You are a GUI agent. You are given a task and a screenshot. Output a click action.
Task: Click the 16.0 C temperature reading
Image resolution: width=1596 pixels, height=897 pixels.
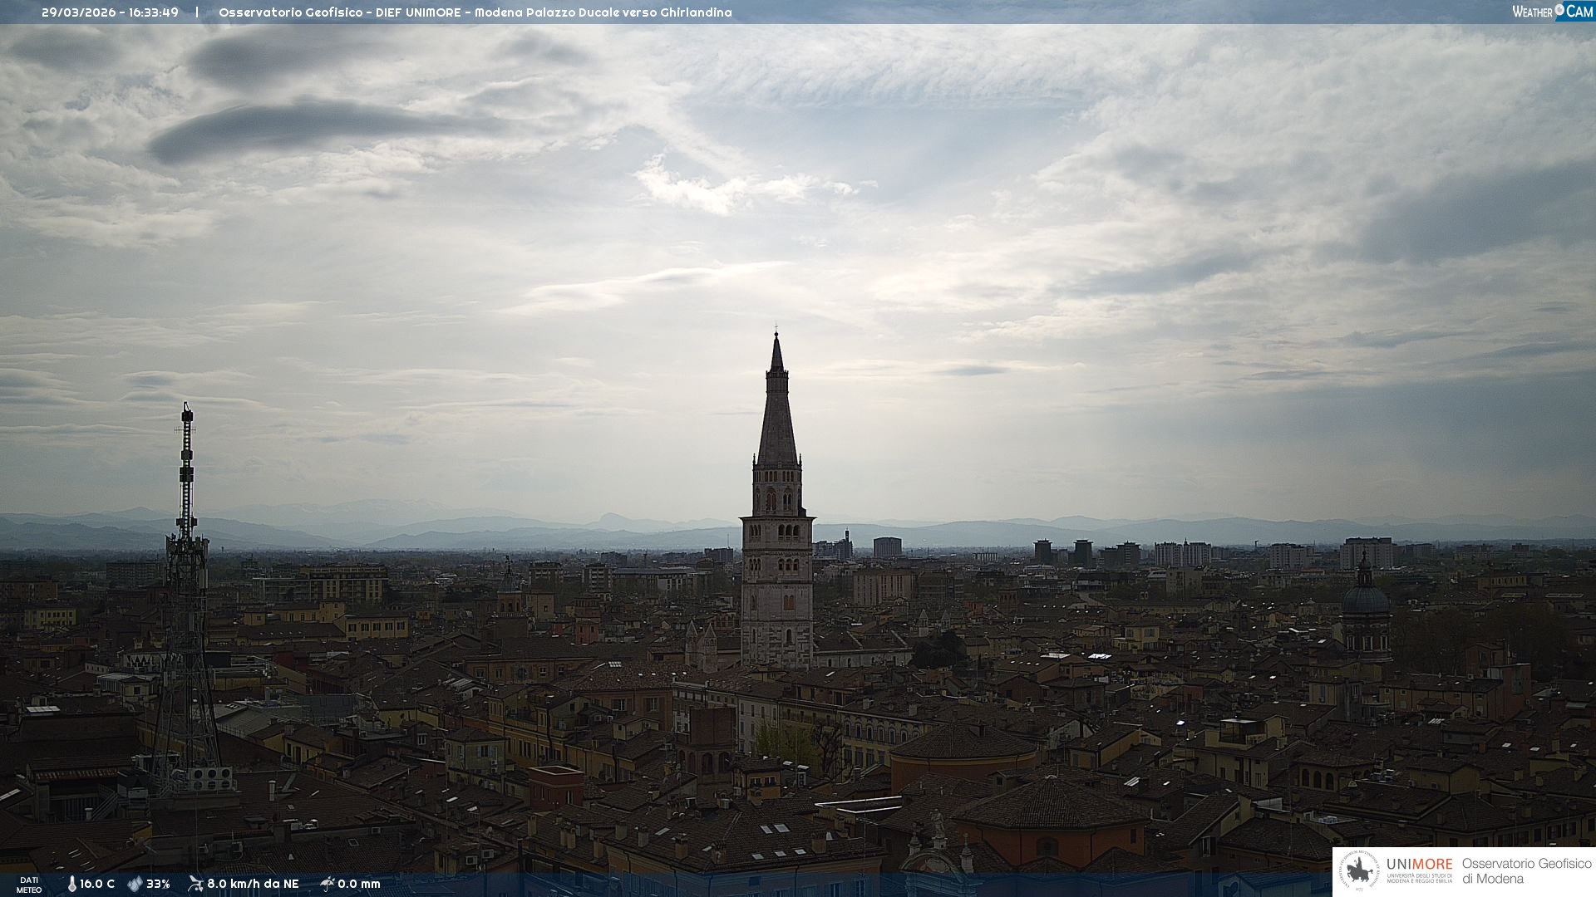tap(97, 884)
